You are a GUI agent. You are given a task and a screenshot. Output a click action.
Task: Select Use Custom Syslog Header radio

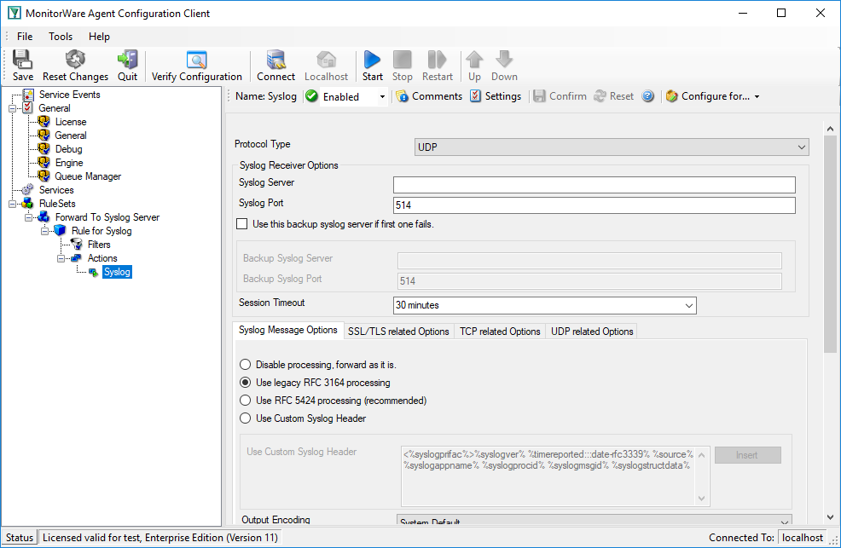(245, 418)
